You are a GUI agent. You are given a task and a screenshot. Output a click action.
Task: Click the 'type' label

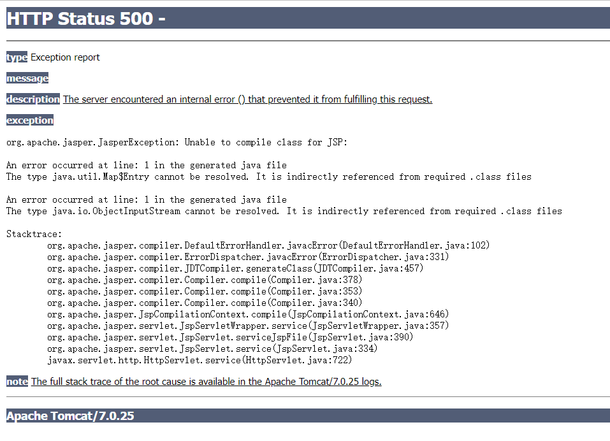(17, 57)
